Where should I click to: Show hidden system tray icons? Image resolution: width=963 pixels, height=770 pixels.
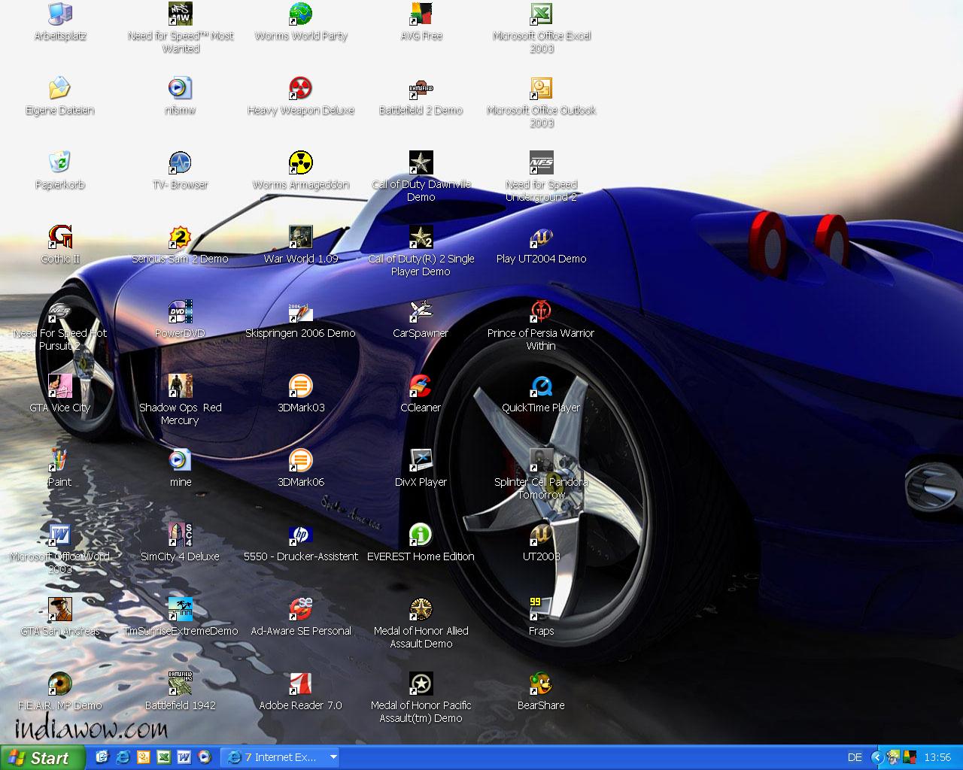pyautogui.click(x=876, y=757)
